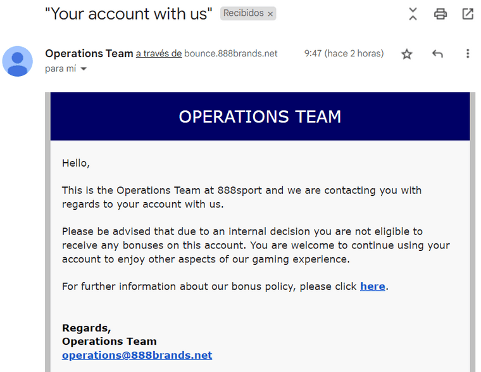Print this email with the printer icon
Image resolution: width=481 pixels, height=372 pixels.
[440, 14]
